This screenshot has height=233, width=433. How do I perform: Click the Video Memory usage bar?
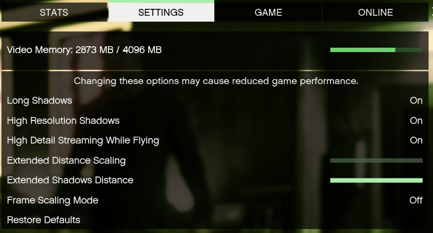tap(376, 50)
